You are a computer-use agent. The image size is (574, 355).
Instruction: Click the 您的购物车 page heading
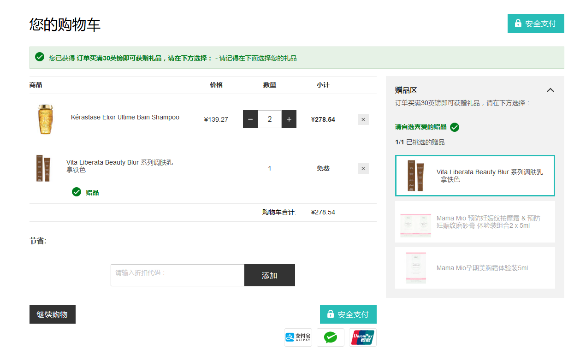click(x=65, y=24)
